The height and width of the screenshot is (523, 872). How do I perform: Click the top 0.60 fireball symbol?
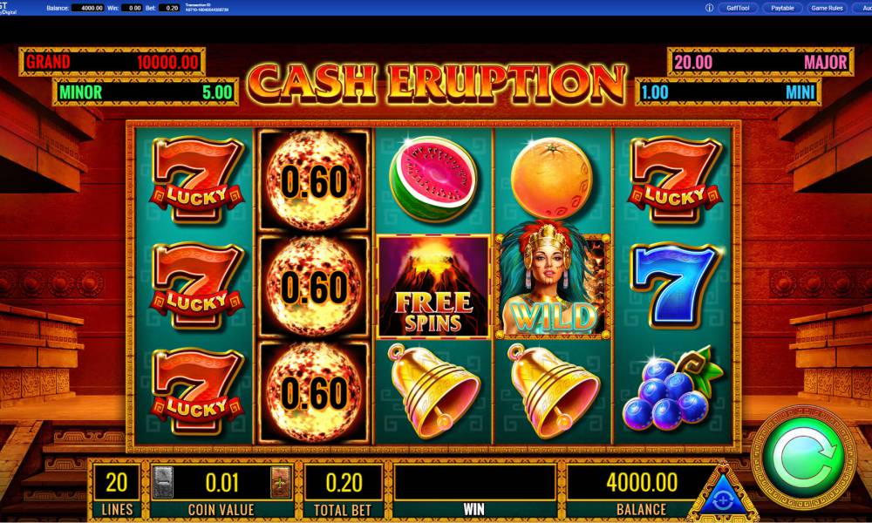point(314,181)
